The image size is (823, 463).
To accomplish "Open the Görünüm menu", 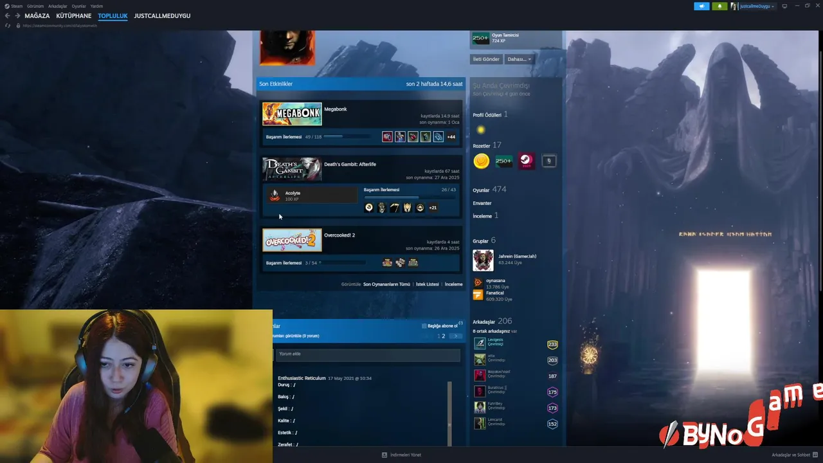I will tap(35, 6).
